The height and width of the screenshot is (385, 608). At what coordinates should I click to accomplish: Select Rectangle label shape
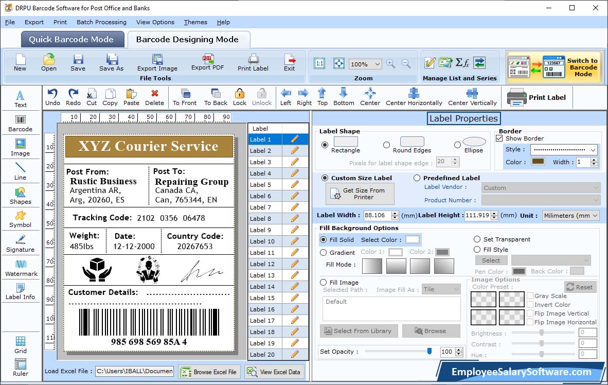pyautogui.click(x=325, y=145)
